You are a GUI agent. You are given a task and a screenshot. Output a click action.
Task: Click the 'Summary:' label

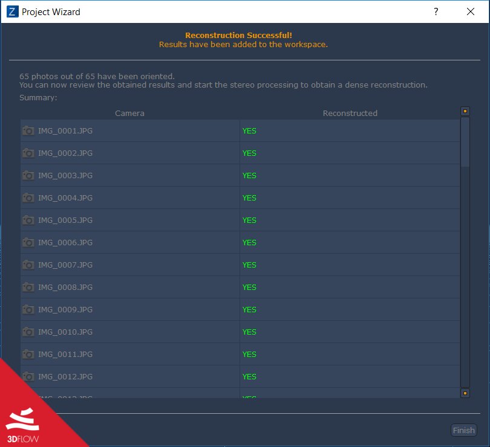coord(38,98)
